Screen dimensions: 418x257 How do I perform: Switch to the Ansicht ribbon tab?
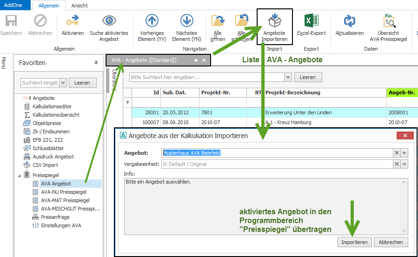80,6
